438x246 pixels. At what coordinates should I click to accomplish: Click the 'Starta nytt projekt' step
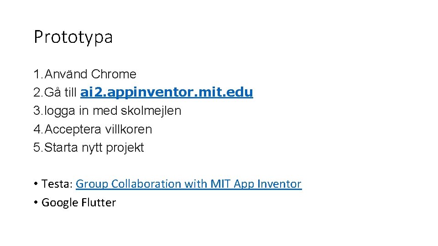pyautogui.click(x=94, y=148)
